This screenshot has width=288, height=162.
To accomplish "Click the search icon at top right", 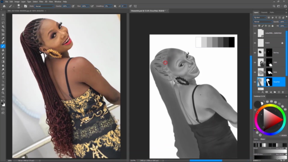I will tap(274, 6).
